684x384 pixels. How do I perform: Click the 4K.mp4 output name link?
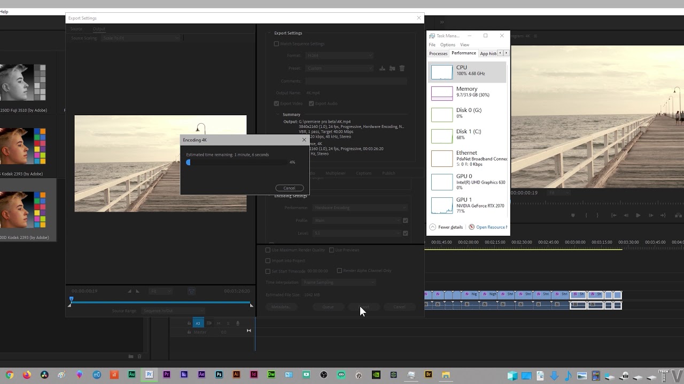(313, 93)
